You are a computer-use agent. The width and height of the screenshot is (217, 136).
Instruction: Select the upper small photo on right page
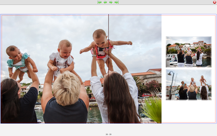click(189, 52)
